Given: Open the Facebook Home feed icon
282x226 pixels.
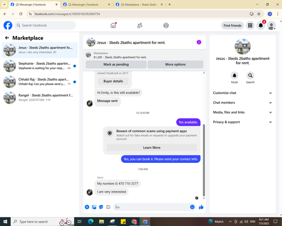Looking at the screenshot, I should (x=113, y=25).
